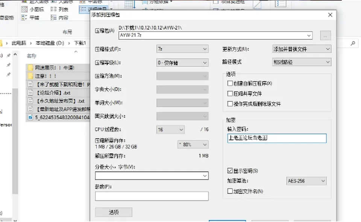The height and width of the screenshot is (222, 361).
Task: Click into the 输入密码 field
Action: 277,138
